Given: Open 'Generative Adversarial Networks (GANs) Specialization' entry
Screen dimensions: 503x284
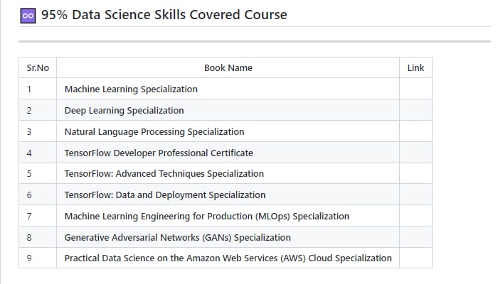Looking at the screenshot, I should click(x=177, y=237).
